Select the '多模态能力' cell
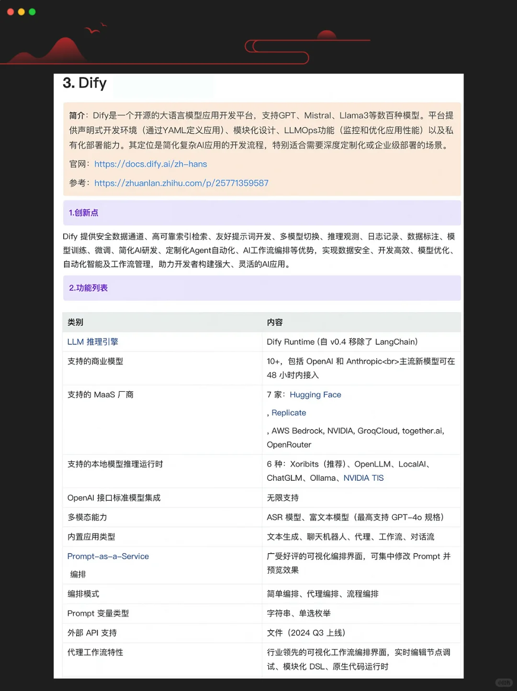Image resolution: width=517 pixels, height=691 pixels. point(162,517)
